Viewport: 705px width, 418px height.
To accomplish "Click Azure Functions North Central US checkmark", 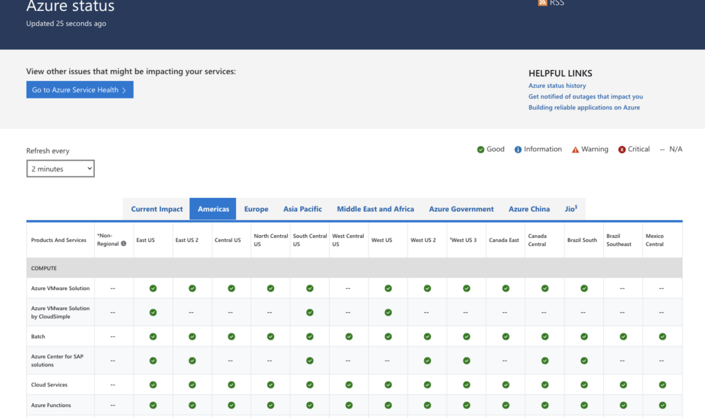I will tap(270, 405).
